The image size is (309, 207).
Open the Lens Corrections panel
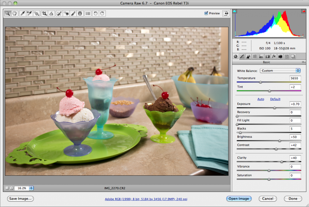[x=268, y=56]
